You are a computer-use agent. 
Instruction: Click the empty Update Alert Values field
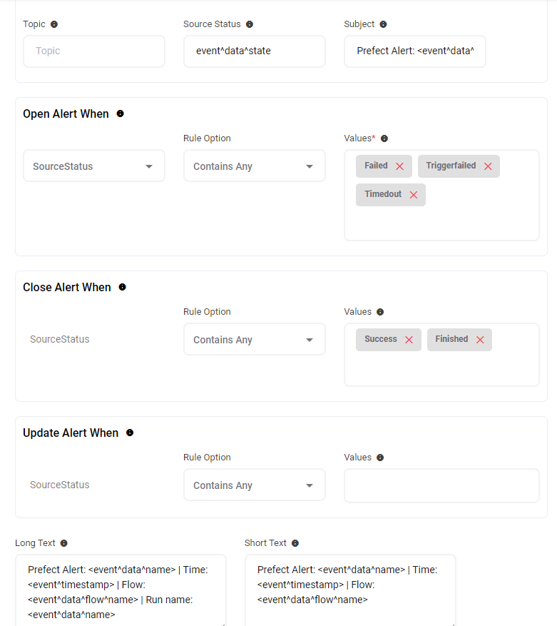tap(441, 485)
